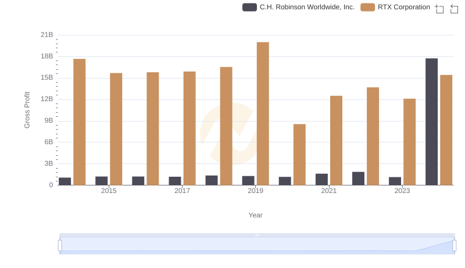
Task: Click the left handle of the zoom slider
Action: [x=60, y=246]
